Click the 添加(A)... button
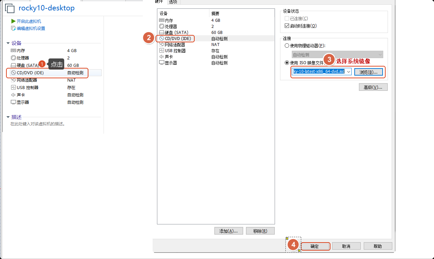The height and width of the screenshot is (259, 434). pos(229,231)
